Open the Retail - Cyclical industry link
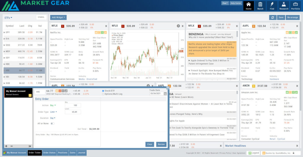 pyautogui.click(x=277, y=139)
